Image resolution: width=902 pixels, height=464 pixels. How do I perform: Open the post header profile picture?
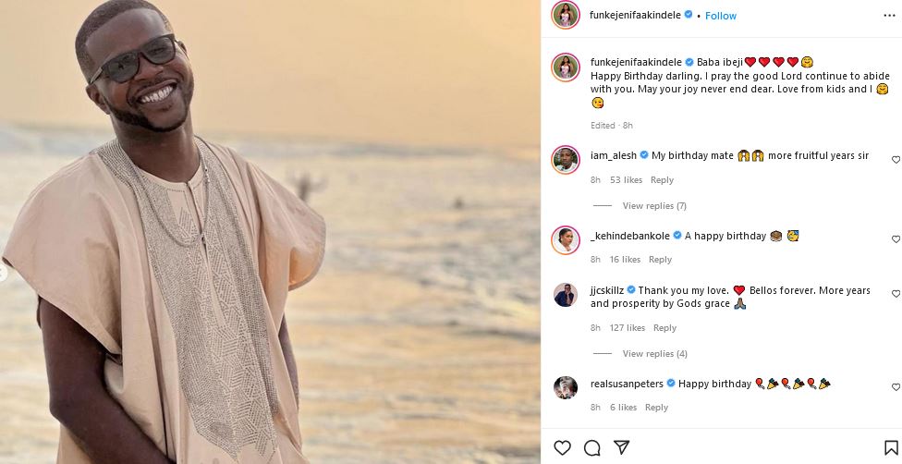pos(566,15)
